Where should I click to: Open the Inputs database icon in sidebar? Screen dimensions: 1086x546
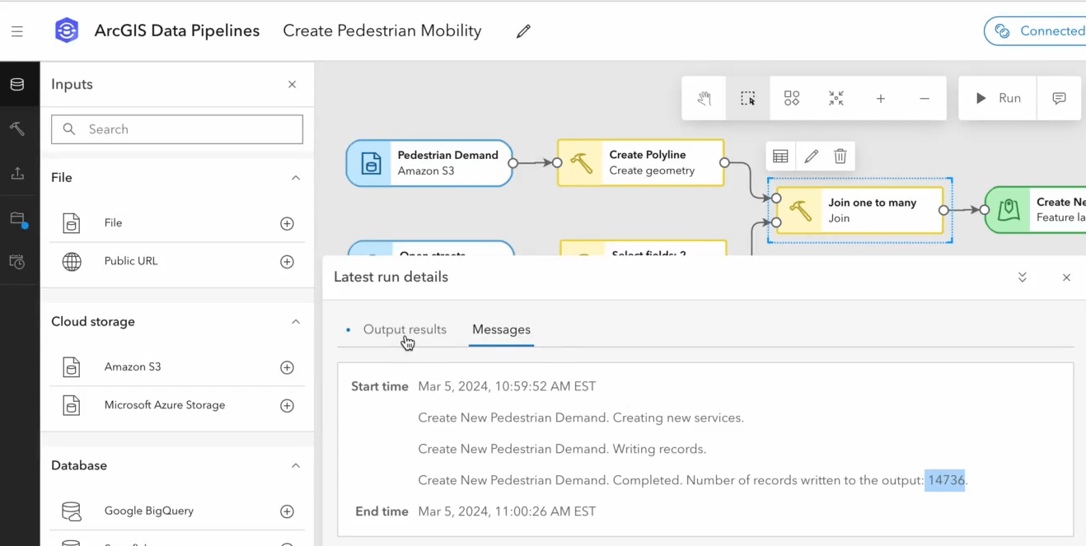18,83
